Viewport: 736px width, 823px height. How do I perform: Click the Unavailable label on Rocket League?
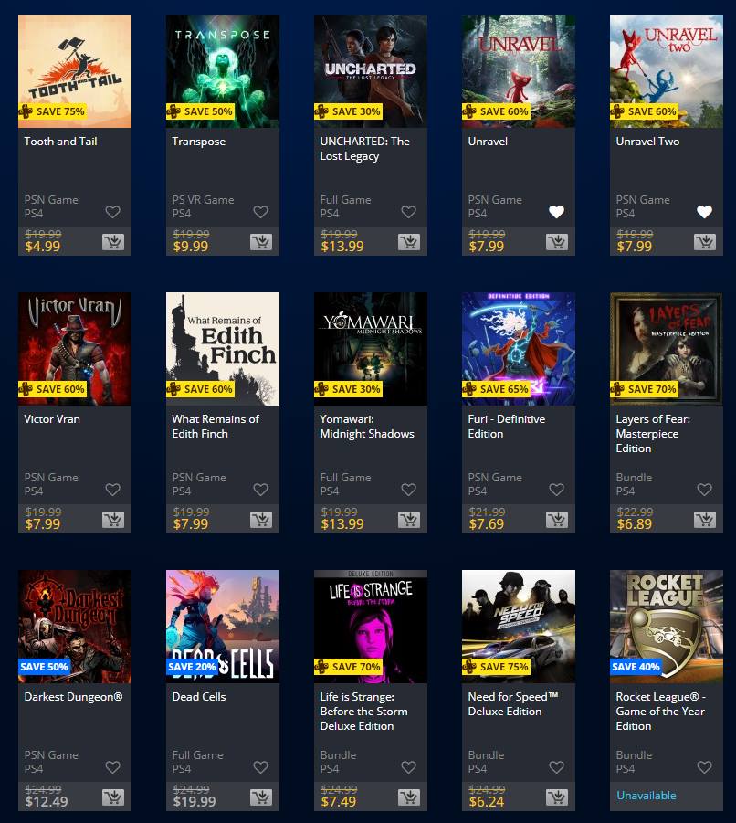point(646,796)
